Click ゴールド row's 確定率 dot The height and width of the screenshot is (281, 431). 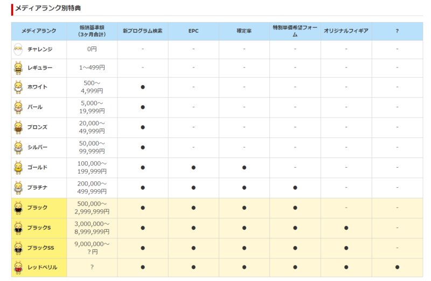pyautogui.click(x=244, y=167)
